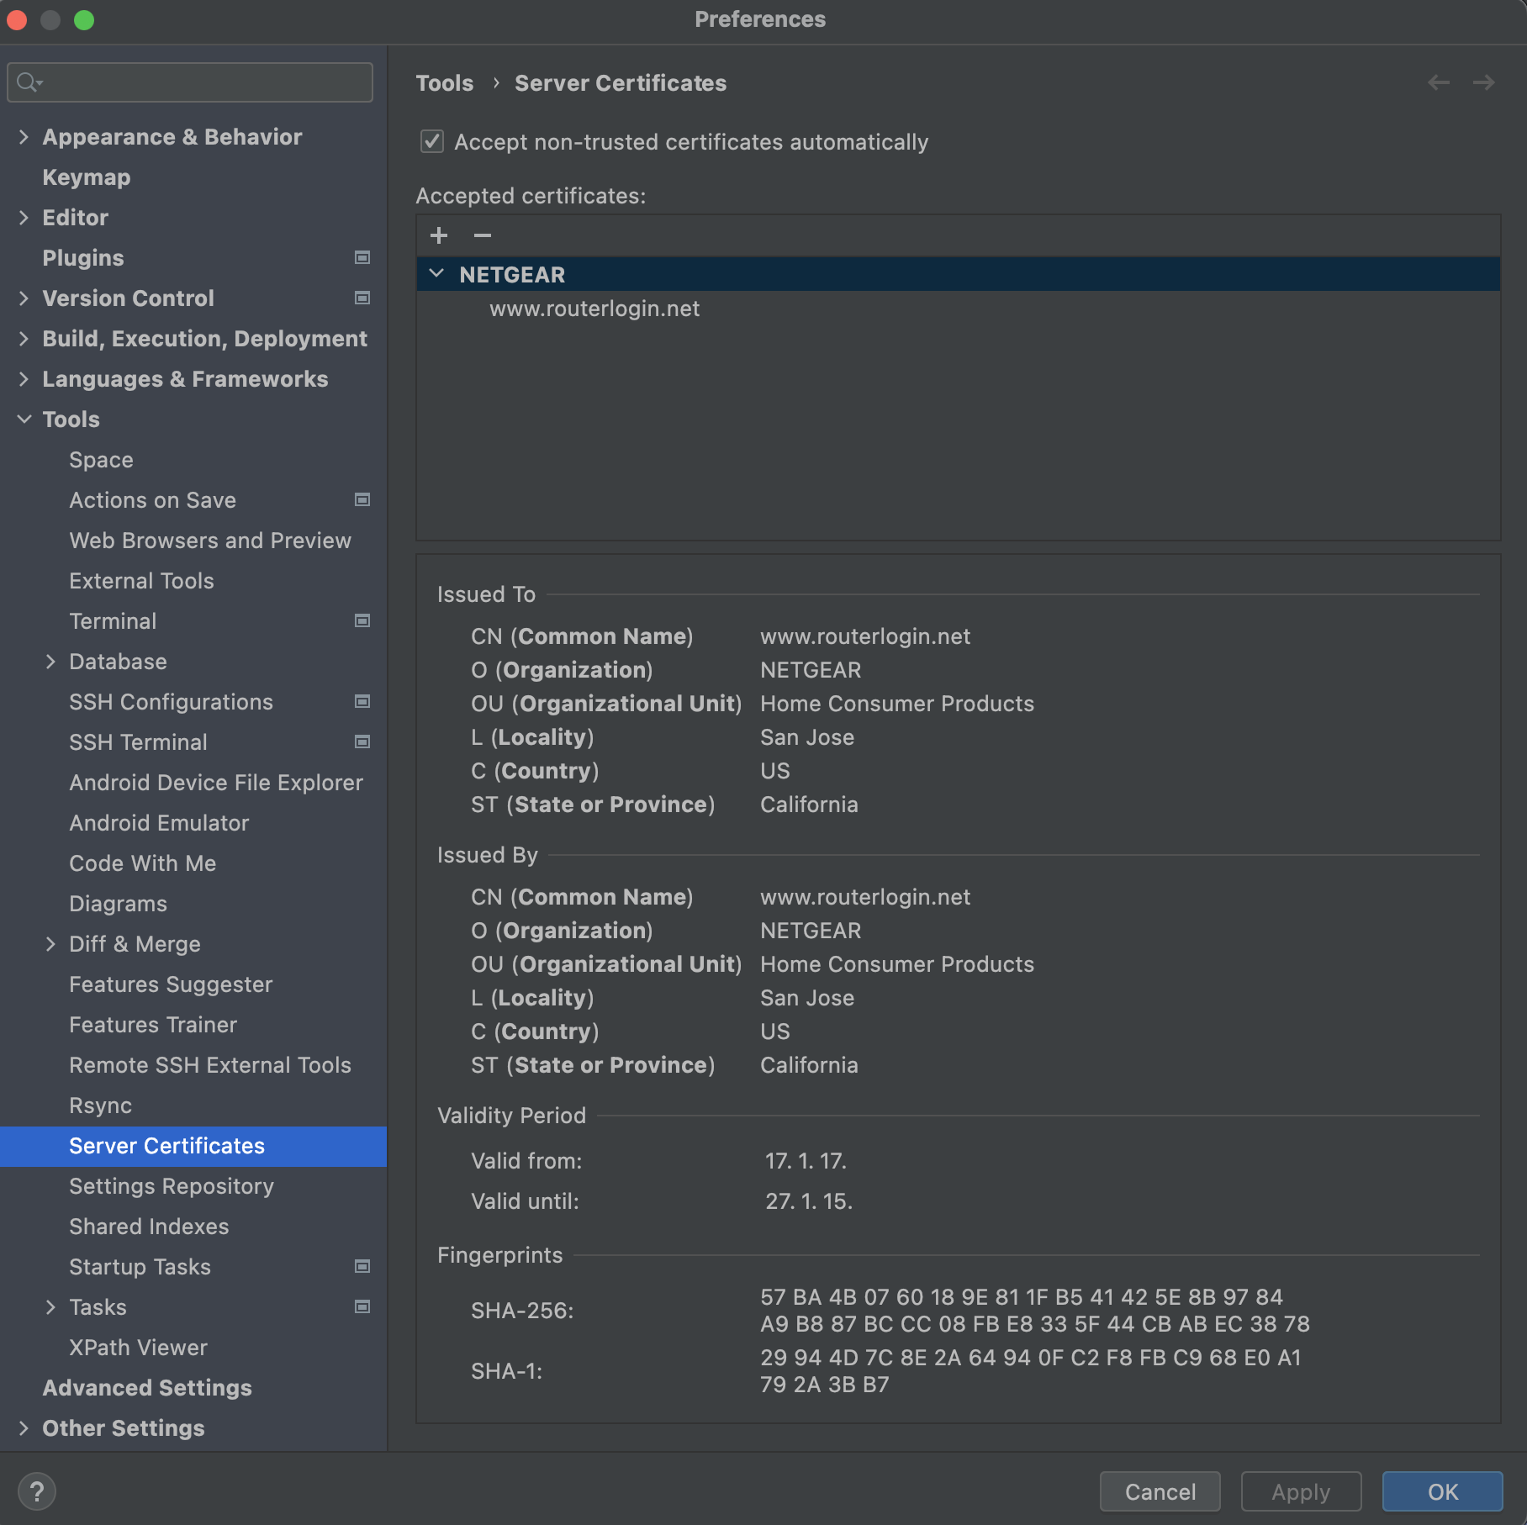Expand Version Control section arrow
Image resolution: width=1527 pixels, height=1525 pixels.
24,298
